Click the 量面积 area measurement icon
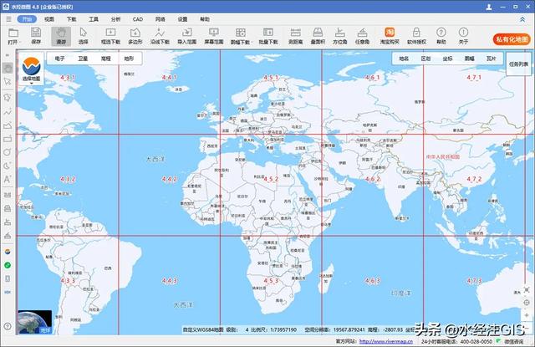This screenshot has width=535, height=347. [x=318, y=34]
